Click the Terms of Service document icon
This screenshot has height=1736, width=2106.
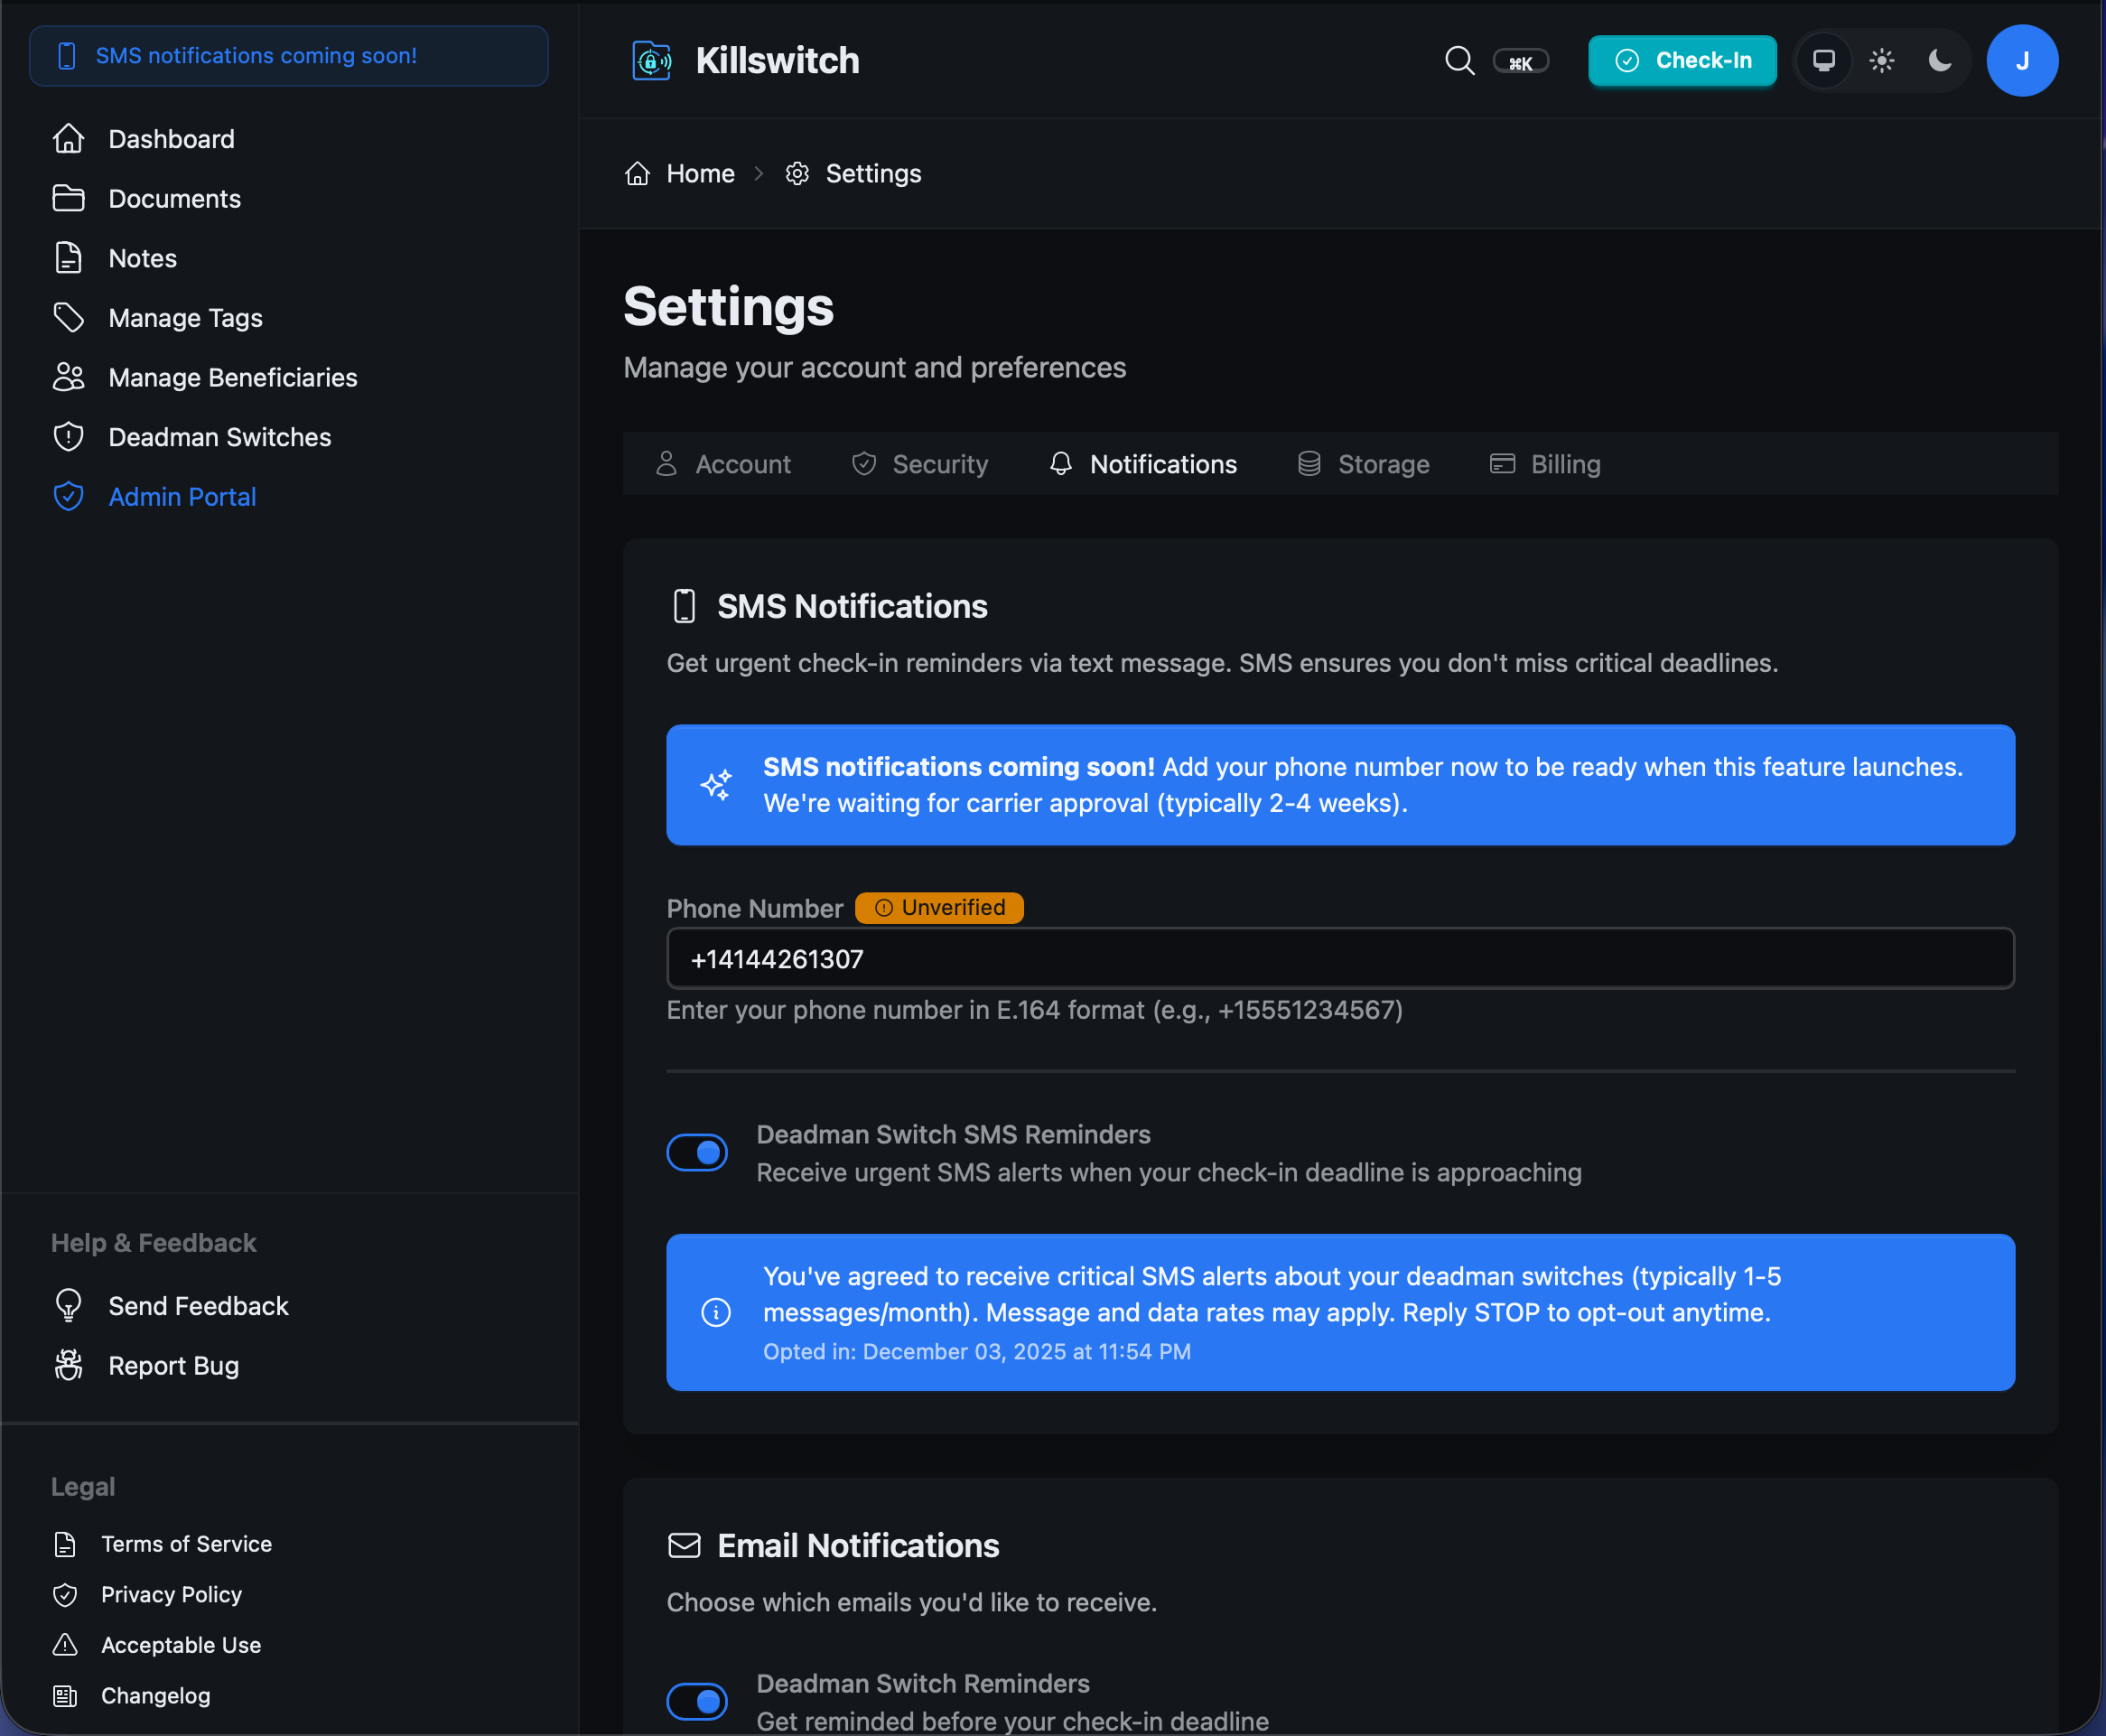pyautogui.click(x=65, y=1544)
